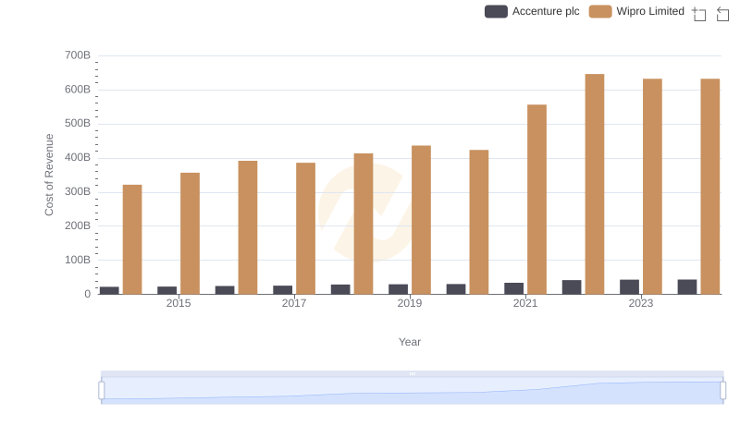Click Wipro Limited bar for 2014
Screen dimensions: 740x426
point(132,239)
